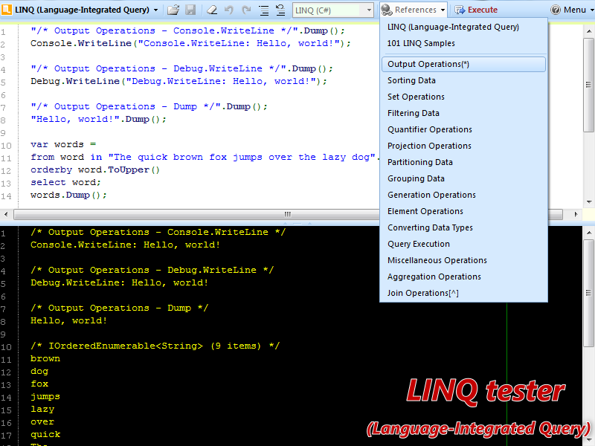
Task: Click the Console.WriteLine code line
Action: pos(190,44)
